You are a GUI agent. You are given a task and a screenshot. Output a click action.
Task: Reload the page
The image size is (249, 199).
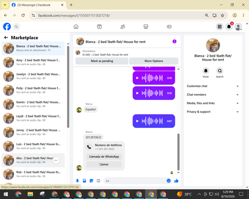click(x=23, y=15)
